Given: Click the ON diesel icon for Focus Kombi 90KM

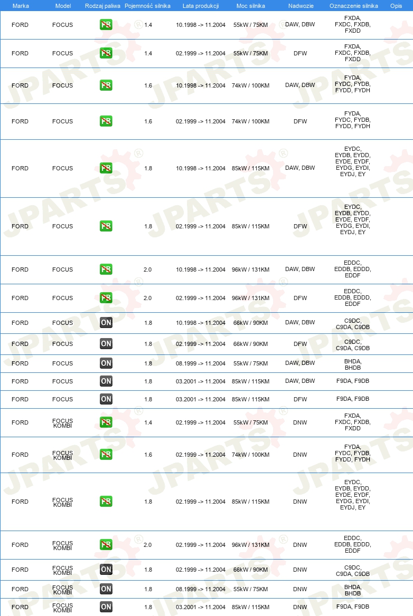Looking at the screenshot, I should [x=106, y=569].
